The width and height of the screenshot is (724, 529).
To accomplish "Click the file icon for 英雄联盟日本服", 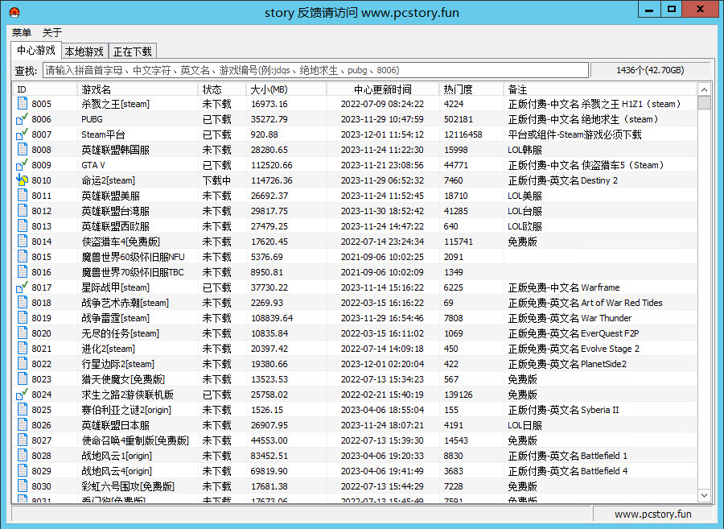I will [x=23, y=424].
